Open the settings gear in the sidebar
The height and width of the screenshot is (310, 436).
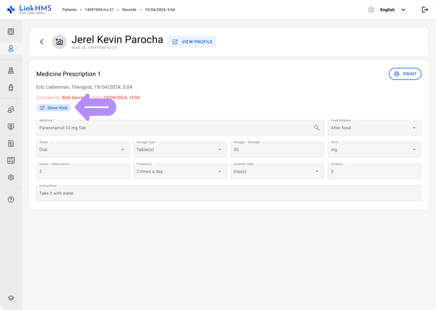tap(11, 178)
